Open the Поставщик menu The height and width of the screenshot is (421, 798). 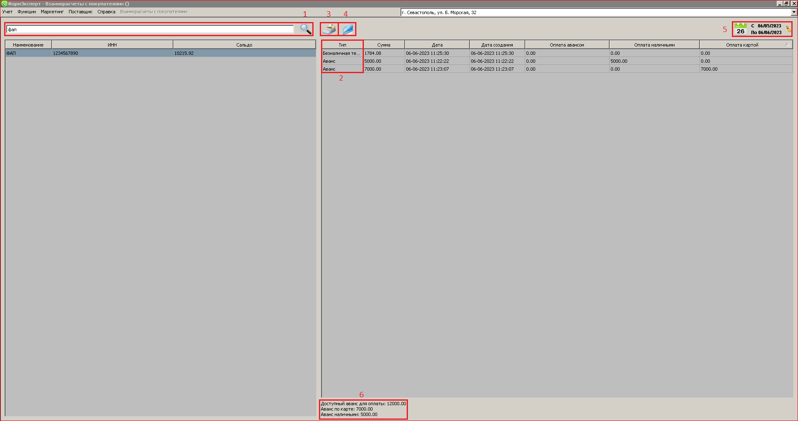[80, 12]
